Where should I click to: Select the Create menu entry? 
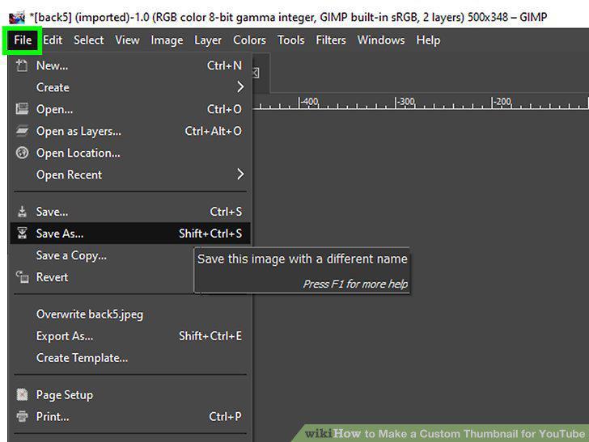pyautogui.click(x=130, y=87)
